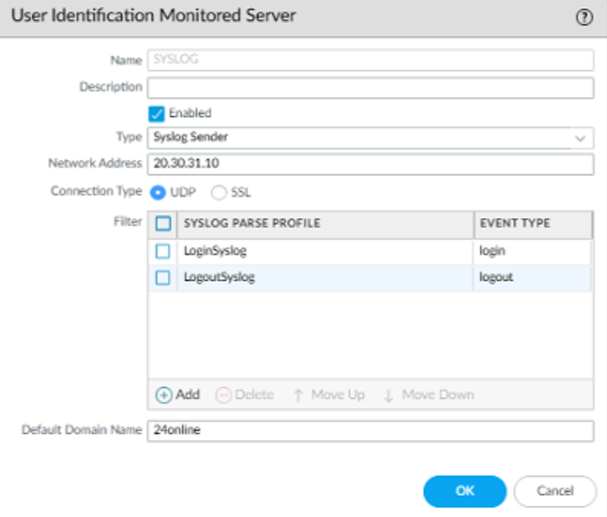Click the Move Down arrow icon
Viewport: 607px width, 517px height.
point(389,395)
